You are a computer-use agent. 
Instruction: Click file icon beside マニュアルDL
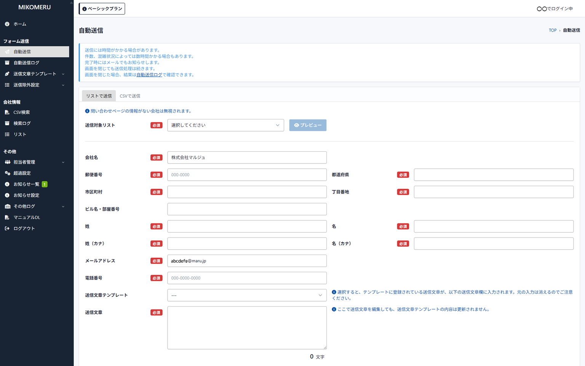7,217
